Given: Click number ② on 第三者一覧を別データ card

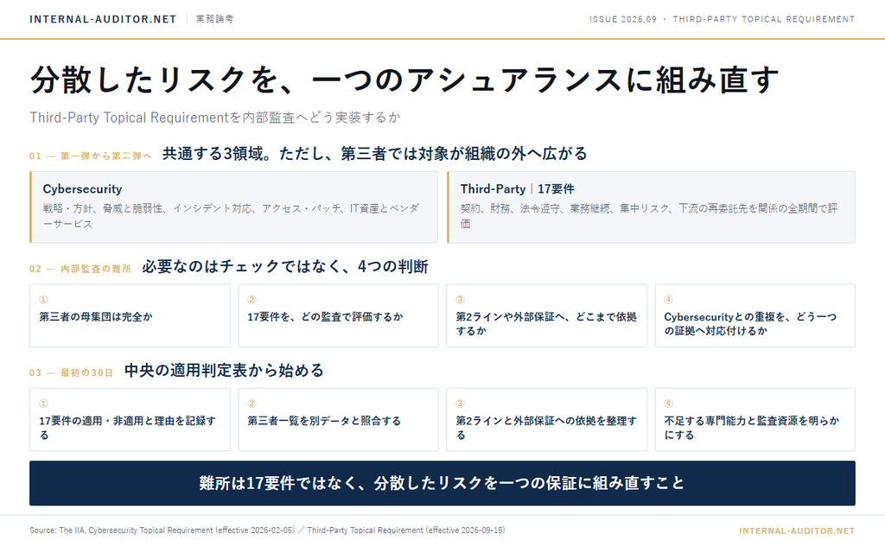Looking at the screenshot, I should (251, 404).
